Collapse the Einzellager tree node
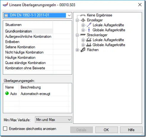This screenshot has width=146, height=137. click(x=77, y=20)
